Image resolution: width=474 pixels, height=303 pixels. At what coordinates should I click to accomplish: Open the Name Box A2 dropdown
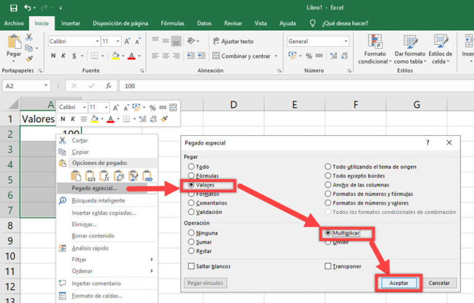pos(46,86)
